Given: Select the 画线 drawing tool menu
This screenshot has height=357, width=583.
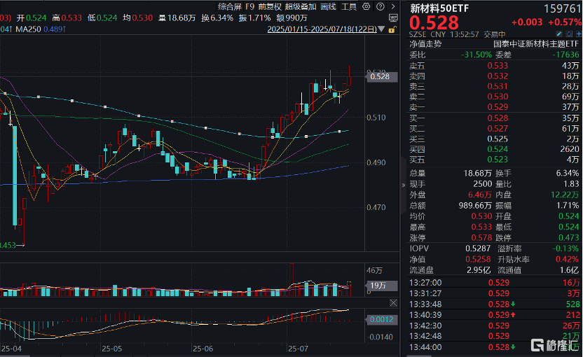Looking at the screenshot, I should [x=329, y=6].
